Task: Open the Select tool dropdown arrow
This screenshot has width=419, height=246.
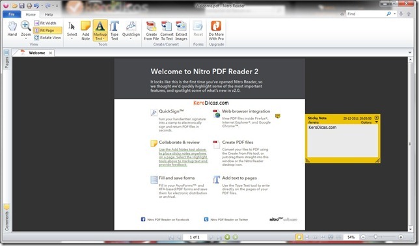Action: 72,39
